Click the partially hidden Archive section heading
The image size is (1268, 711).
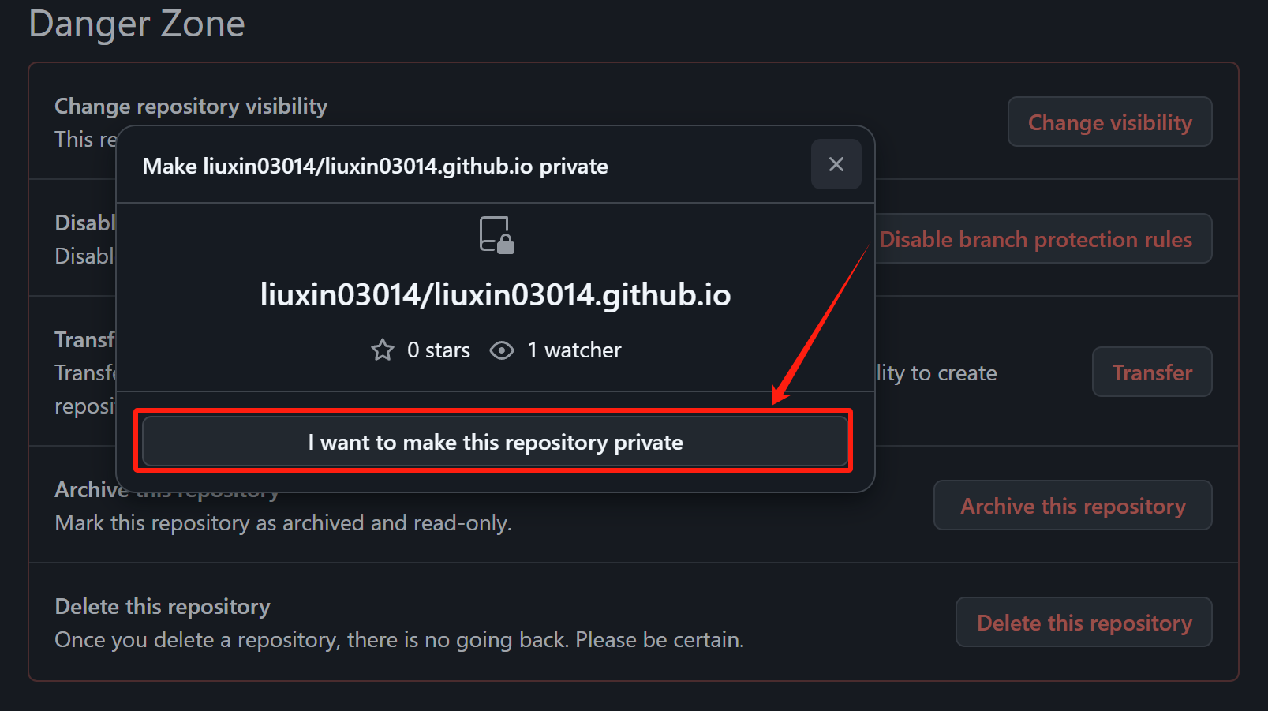[92, 489]
